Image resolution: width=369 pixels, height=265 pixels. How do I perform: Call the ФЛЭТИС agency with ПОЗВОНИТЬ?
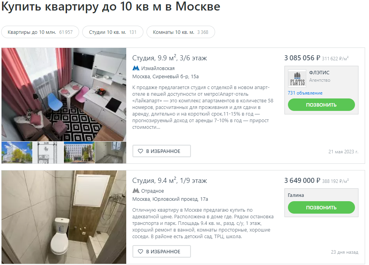tap(321, 105)
